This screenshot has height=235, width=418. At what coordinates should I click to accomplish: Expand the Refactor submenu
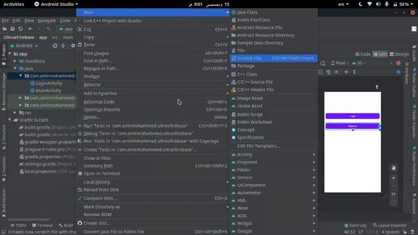(x=153, y=85)
